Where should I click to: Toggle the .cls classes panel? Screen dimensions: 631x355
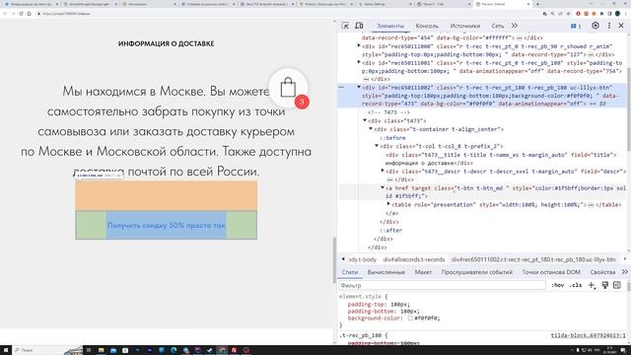576,285
